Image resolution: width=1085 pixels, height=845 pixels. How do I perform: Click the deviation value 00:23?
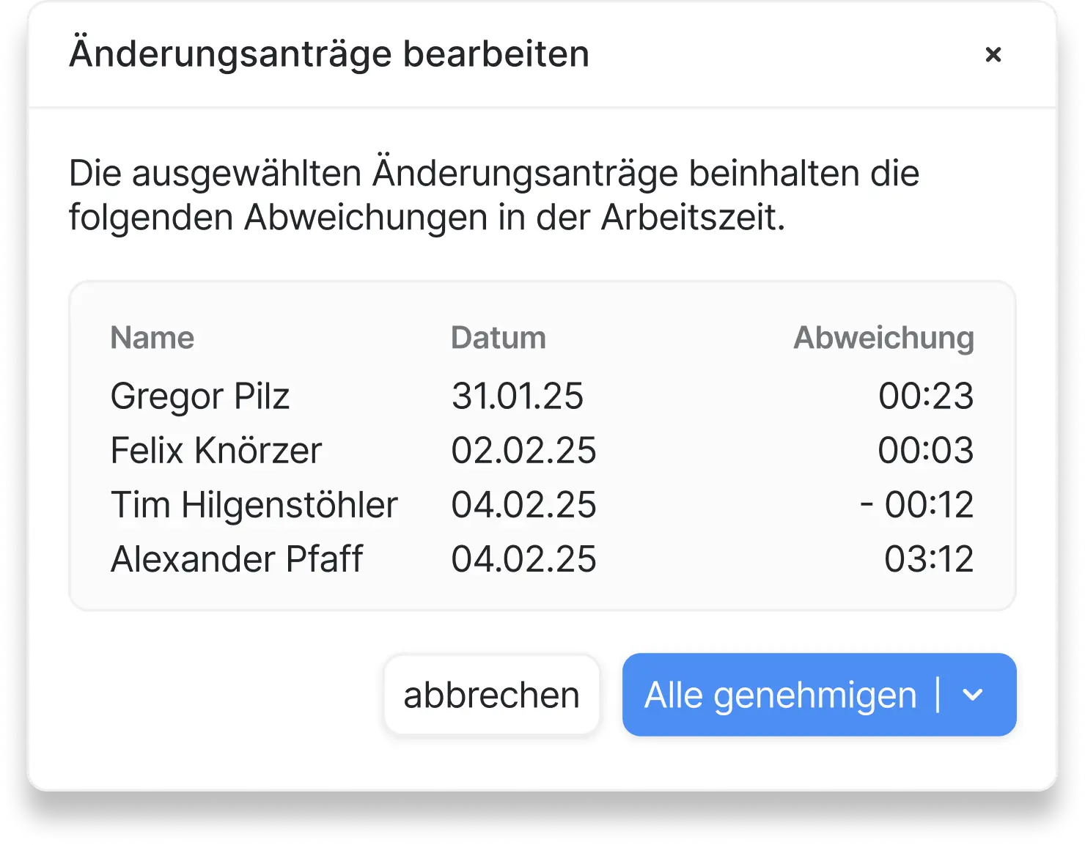click(927, 396)
